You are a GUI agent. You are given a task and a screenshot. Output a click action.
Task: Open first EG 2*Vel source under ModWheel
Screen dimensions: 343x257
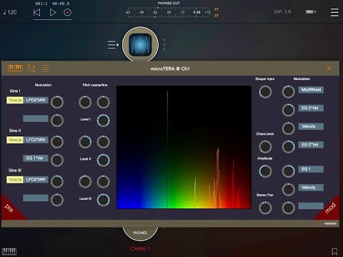311,108
